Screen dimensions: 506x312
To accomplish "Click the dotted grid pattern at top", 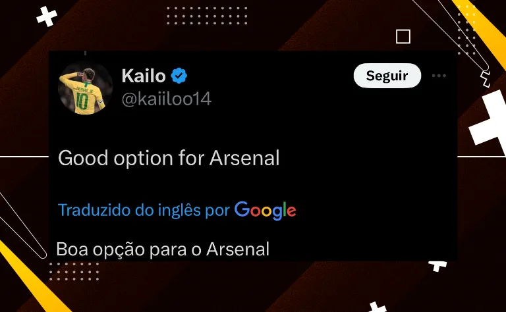I will [x=207, y=16].
